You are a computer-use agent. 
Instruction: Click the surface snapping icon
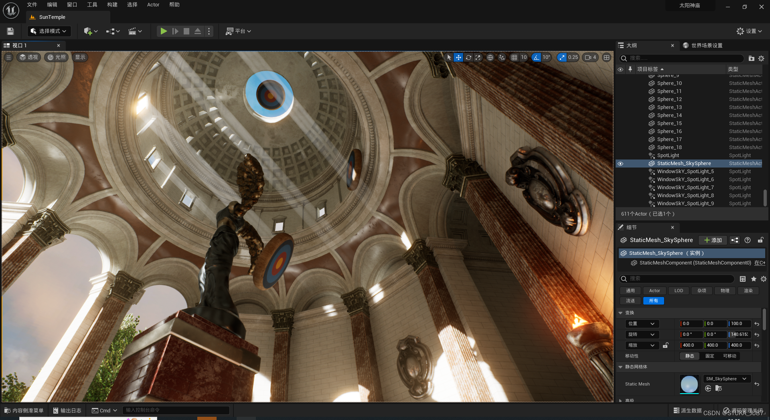[x=502, y=57]
